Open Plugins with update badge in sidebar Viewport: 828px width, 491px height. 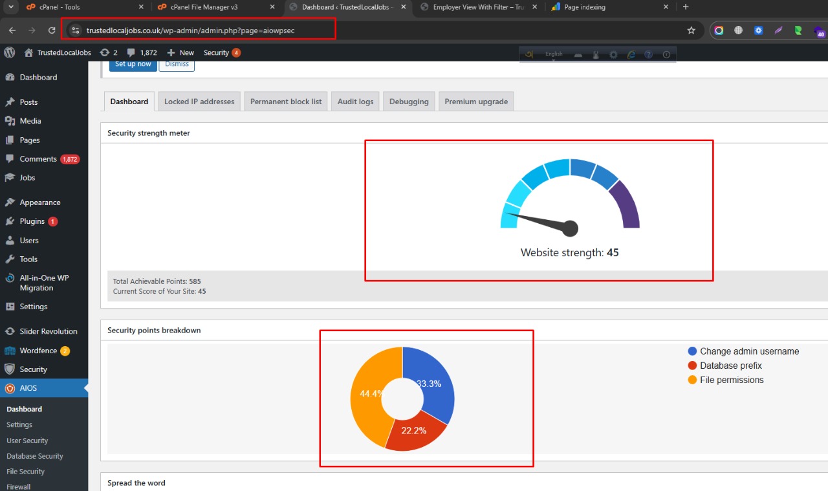pos(44,221)
